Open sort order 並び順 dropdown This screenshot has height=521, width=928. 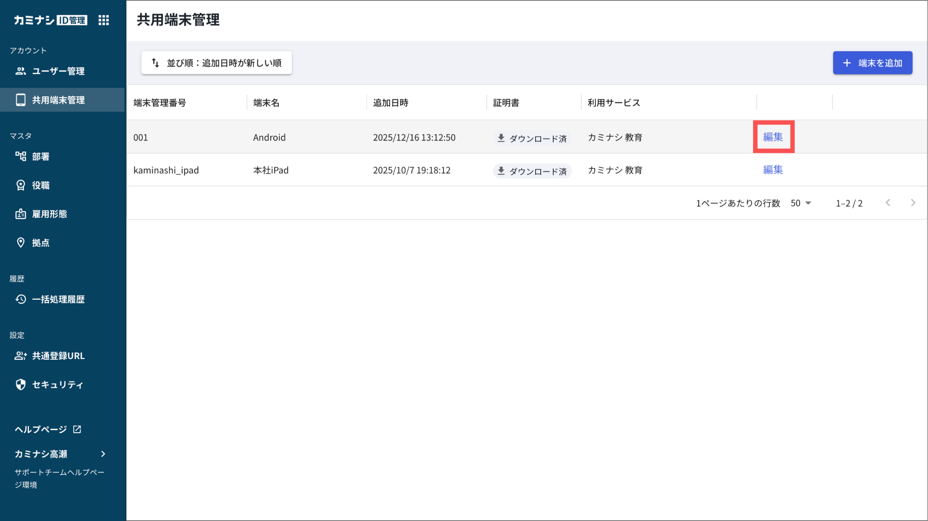pos(217,63)
